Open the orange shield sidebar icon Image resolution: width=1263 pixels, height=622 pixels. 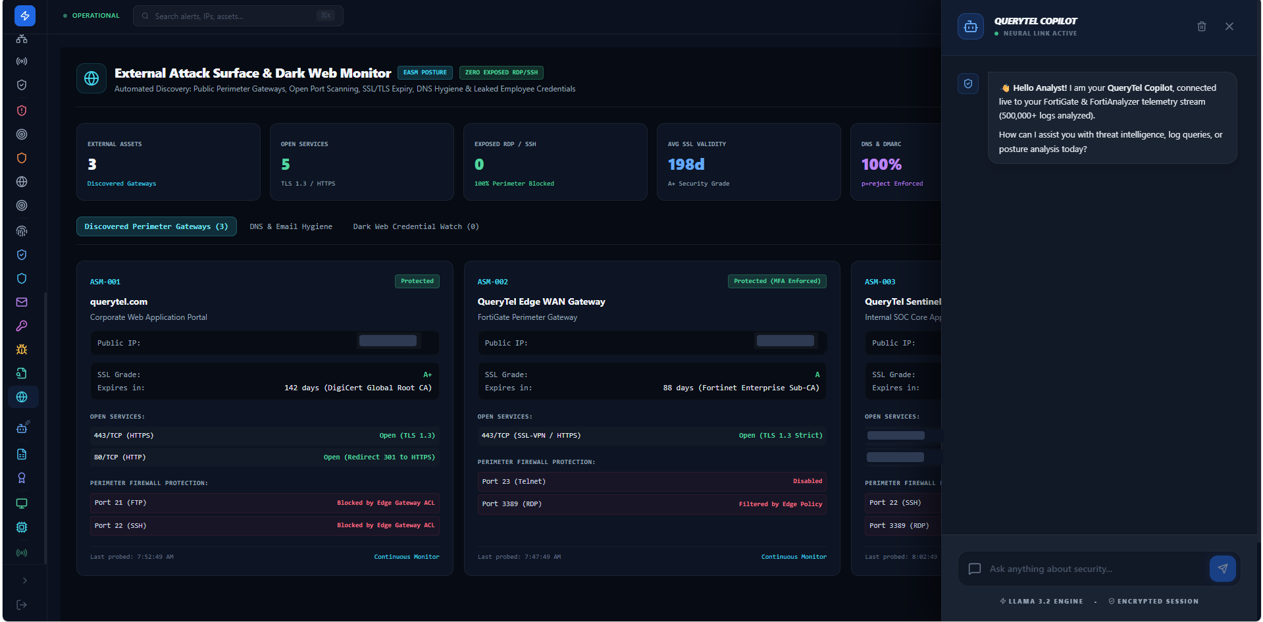pos(22,158)
